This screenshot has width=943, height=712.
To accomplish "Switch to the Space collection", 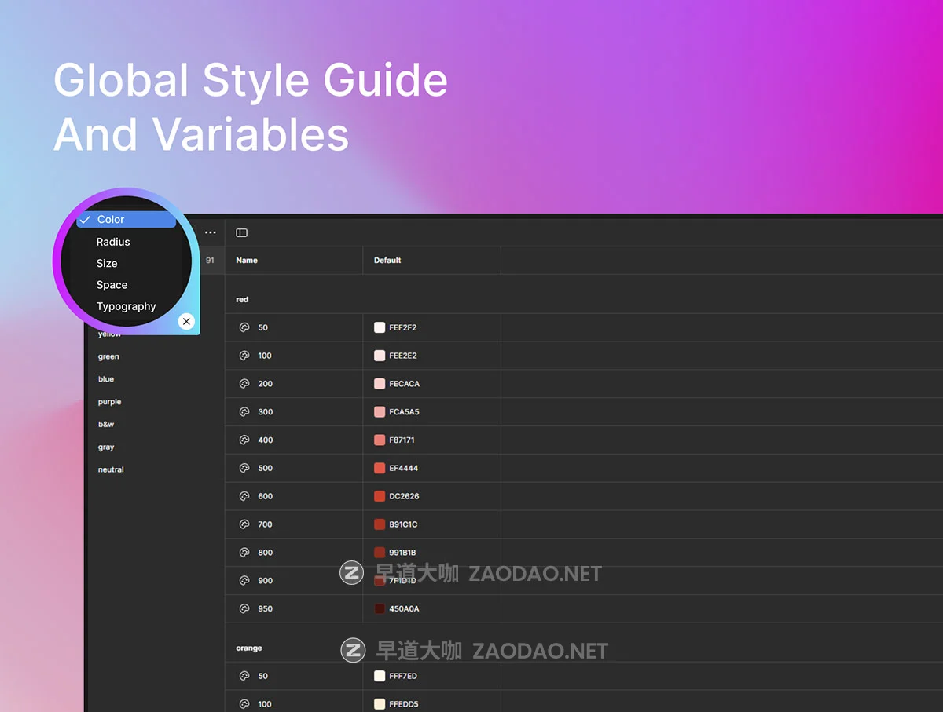I will [112, 285].
